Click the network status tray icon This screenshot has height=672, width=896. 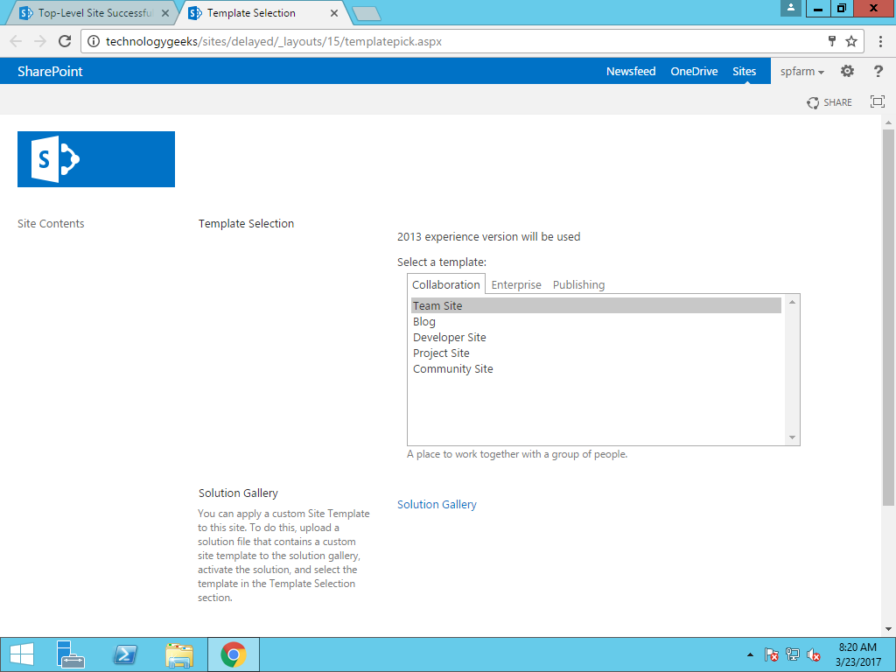pos(793,654)
